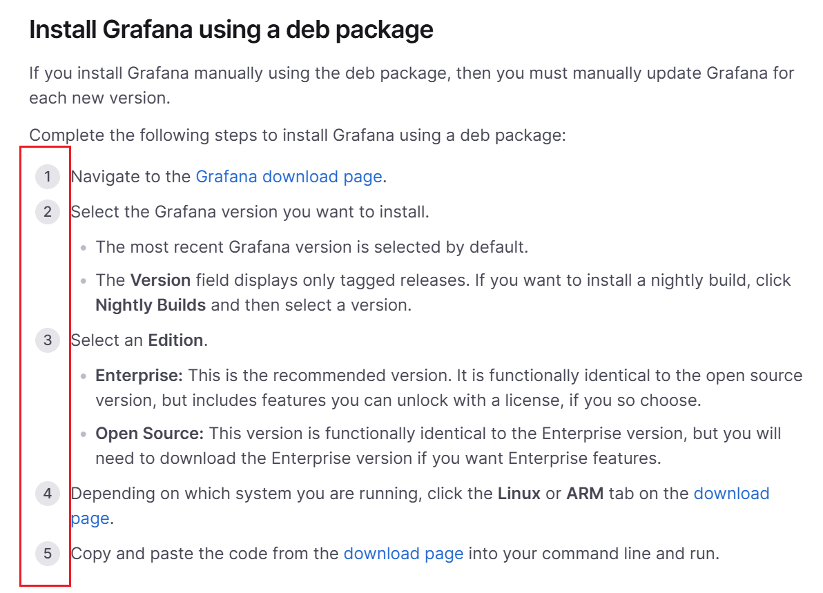The height and width of the screenshot is (593, 823).
Task: Click the bold word ARM in step 4
Action: tap(584, 494)
